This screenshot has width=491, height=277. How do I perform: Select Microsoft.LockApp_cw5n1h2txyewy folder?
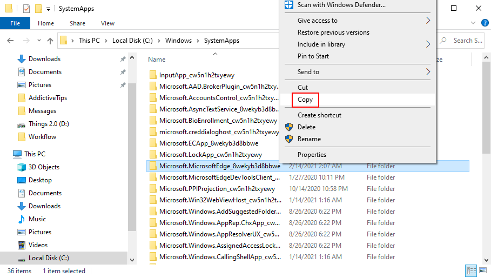tap(211, 155)
